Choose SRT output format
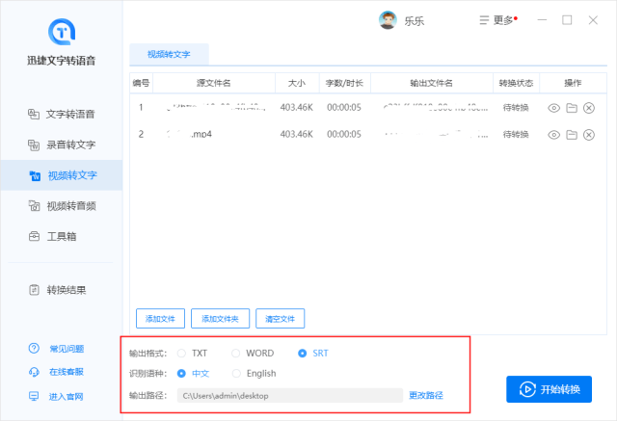Viewport: 617px width, 421px height. [303, 353]
